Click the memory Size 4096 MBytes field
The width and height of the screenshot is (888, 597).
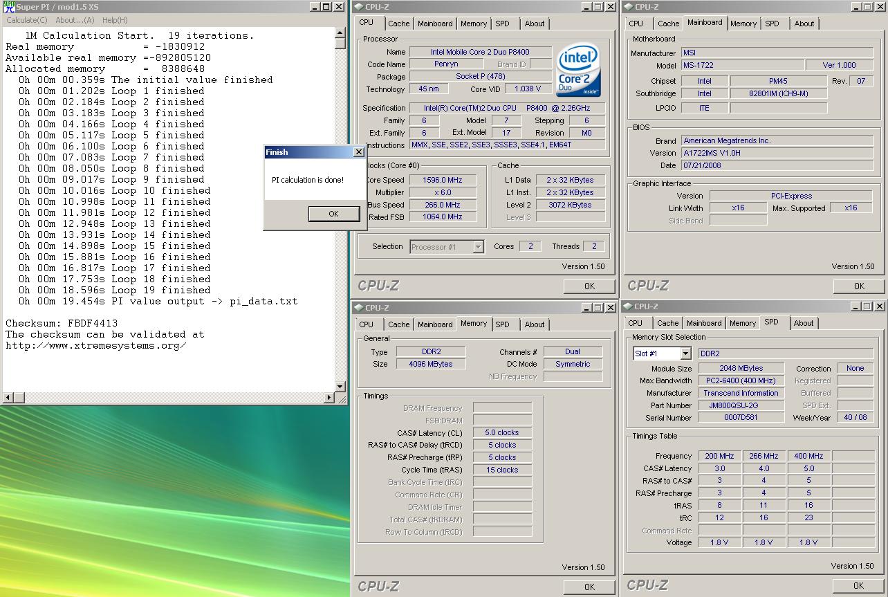coord(432,364)
